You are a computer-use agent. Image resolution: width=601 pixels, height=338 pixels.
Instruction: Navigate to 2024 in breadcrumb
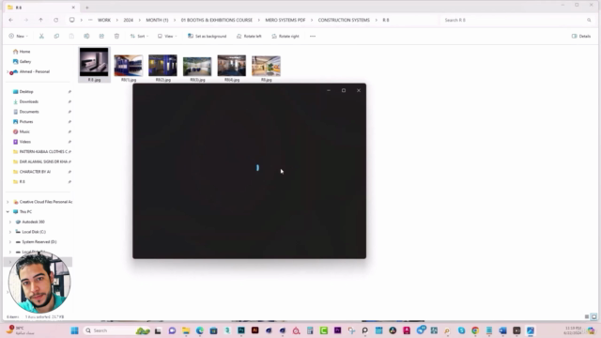coord(128,20)
